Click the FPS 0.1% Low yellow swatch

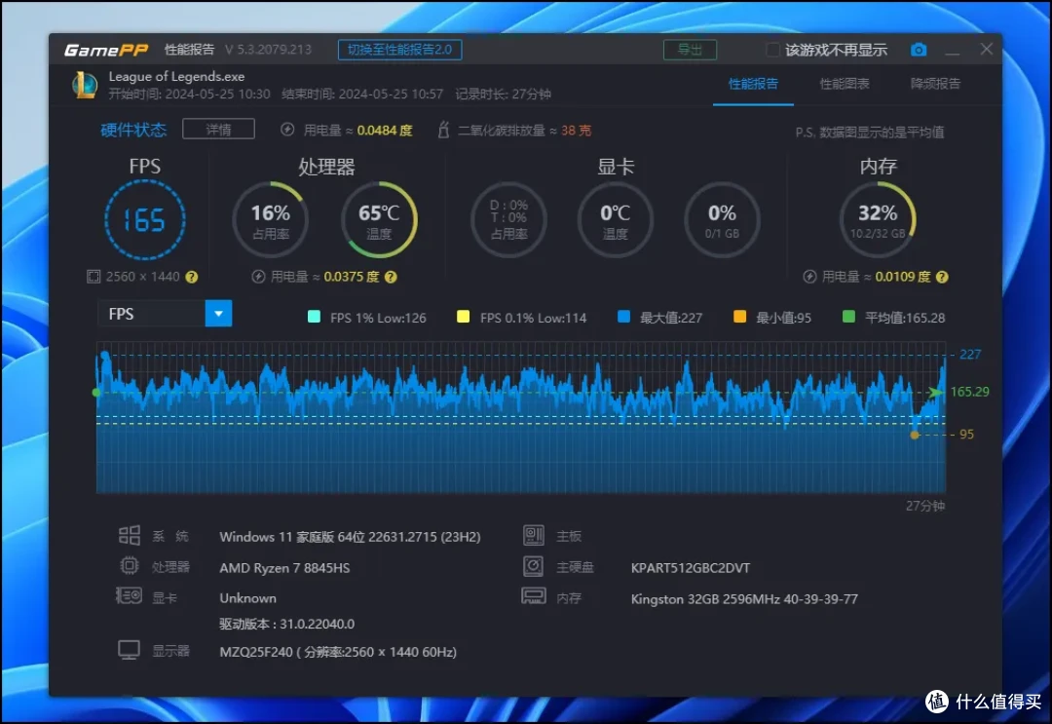click(463, 317)
